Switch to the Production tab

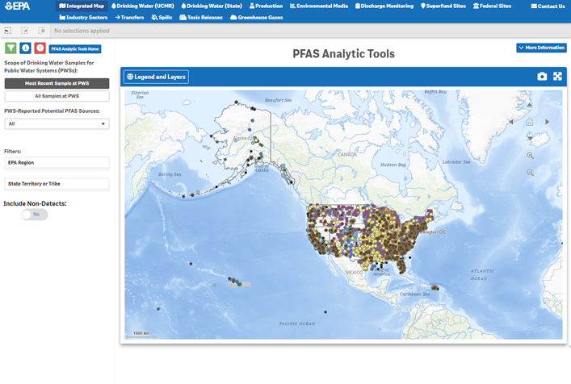point(266,6)
